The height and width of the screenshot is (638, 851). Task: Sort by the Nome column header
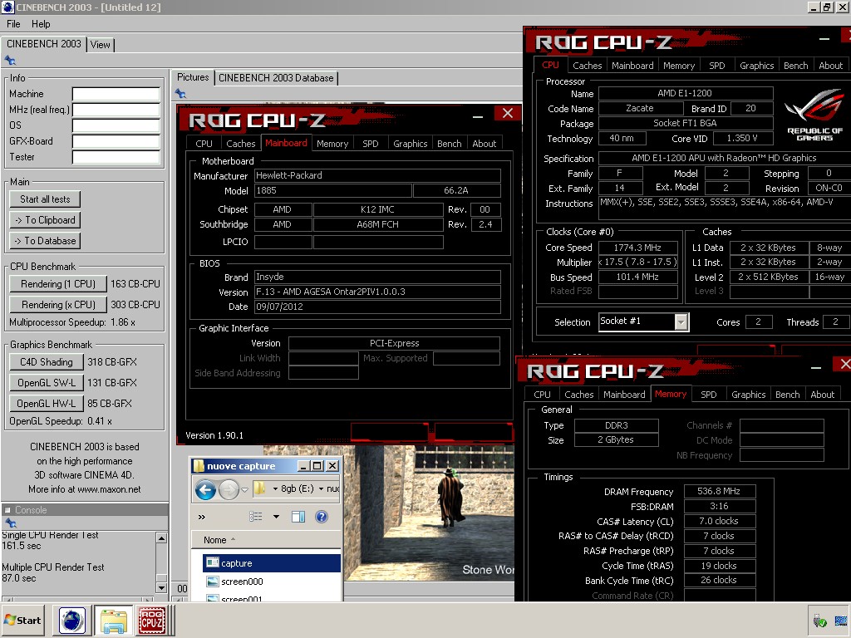click(x=215, y=540)
